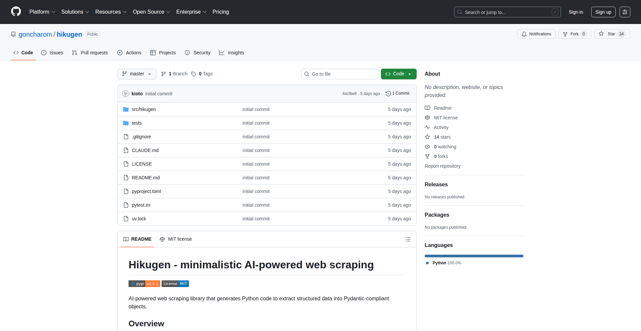Open the CLAUDE.md file link
This screenshot has width=641, height=331.
[145, 150]
